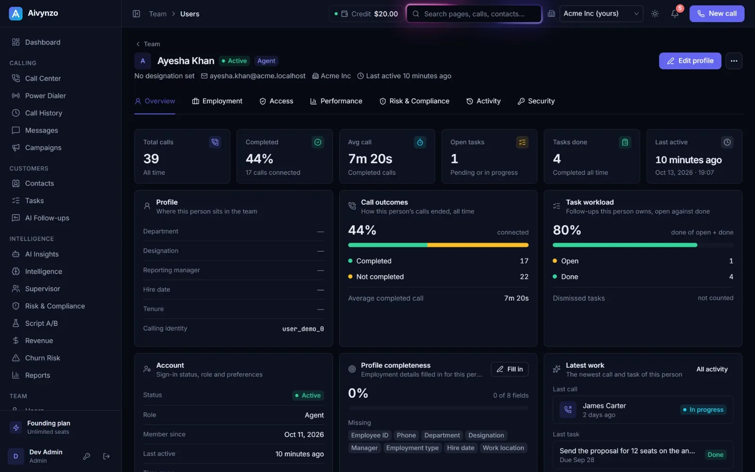Click the Edit profile button
The image size is (755, 472).
tap(690, 61)
